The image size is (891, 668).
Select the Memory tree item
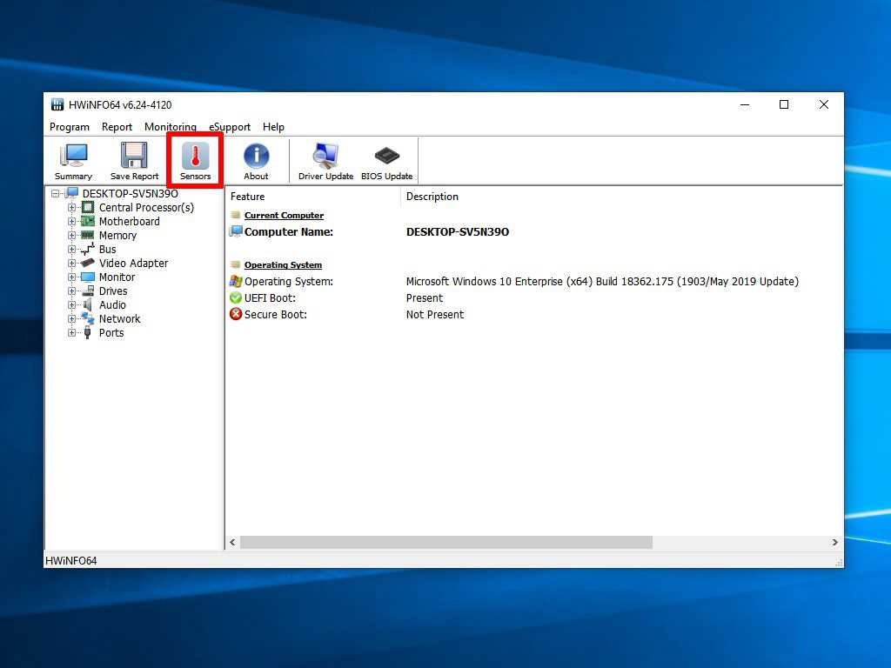tap(117, 236)
